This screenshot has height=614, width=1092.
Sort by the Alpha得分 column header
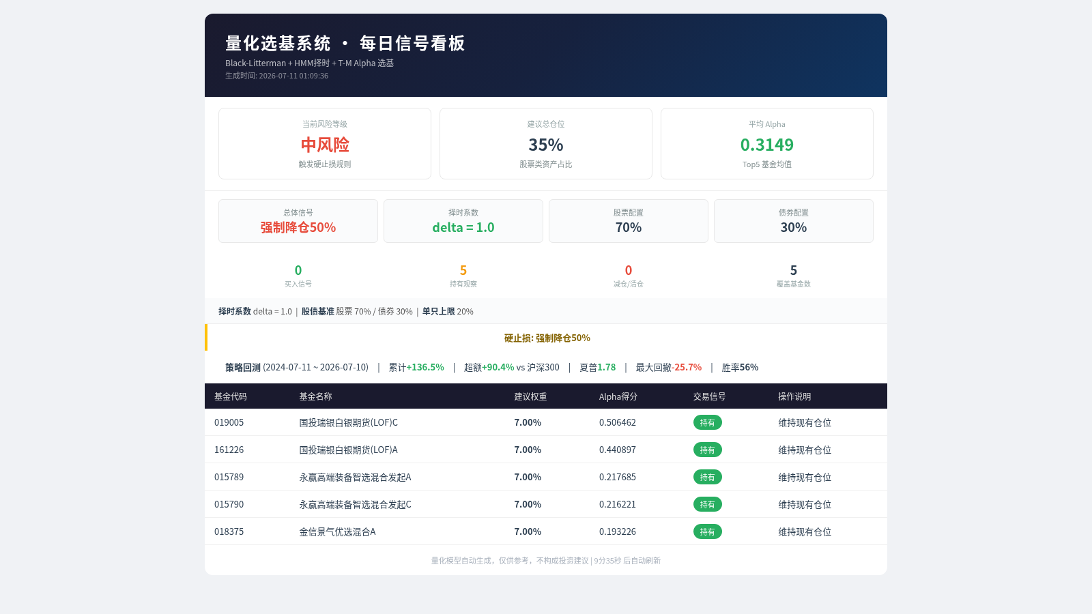(618, 396)
